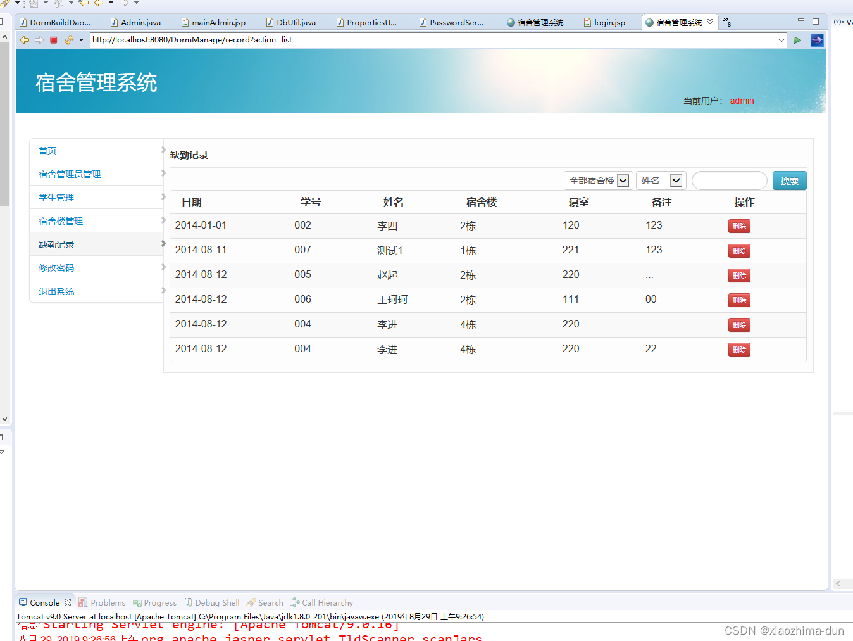Image resolution: width=853 pixels, height=641 pixels.
Task: Click Eclipse toolbar forward navigation arrow
Action: 124,3
